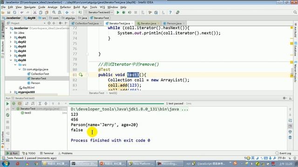Open Project Structure from the toolbar

click(x=156, y=13)
